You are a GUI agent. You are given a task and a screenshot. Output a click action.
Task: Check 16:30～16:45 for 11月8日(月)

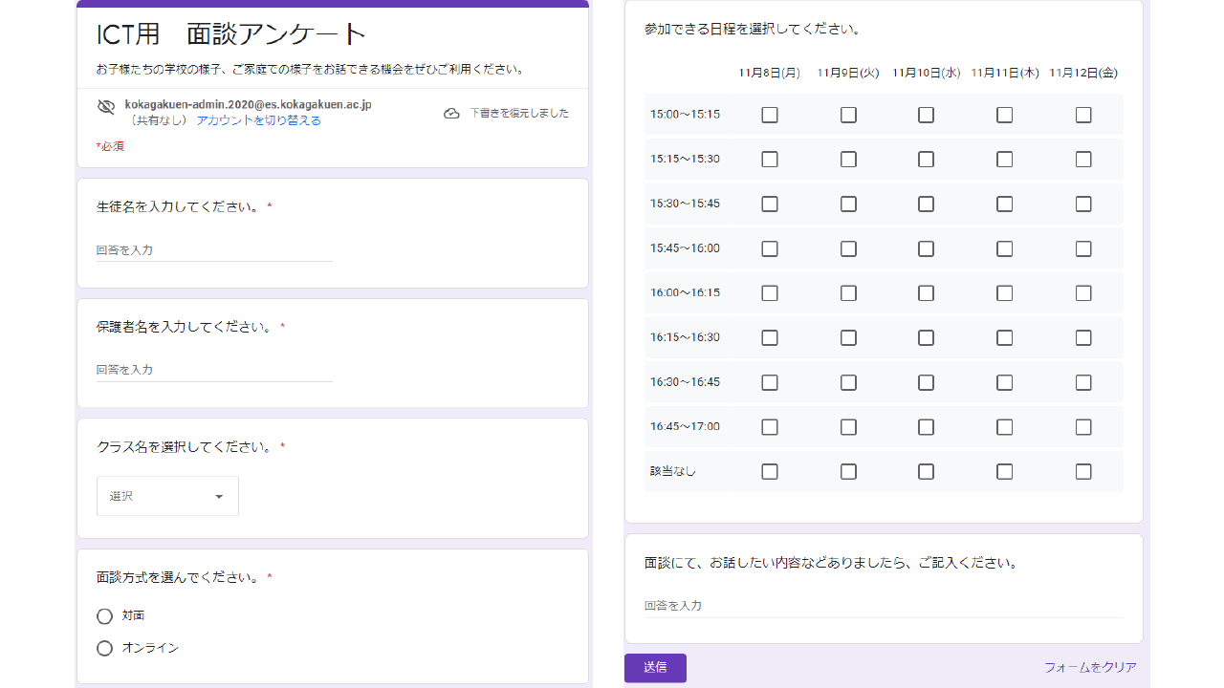click(770, 382)
